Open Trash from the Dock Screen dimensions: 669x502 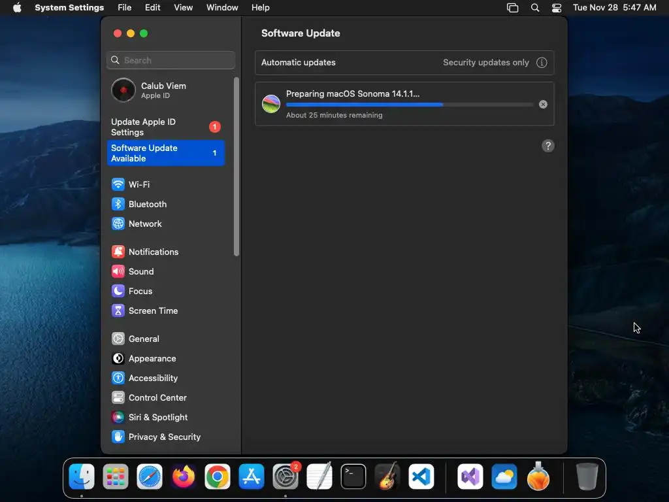tap(587, 477)
